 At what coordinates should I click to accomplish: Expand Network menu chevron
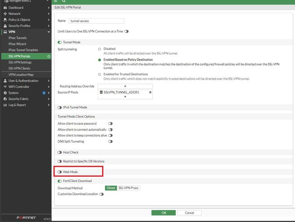click(49, 14)
